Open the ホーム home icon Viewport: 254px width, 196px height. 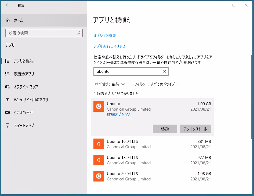[8, 20]
